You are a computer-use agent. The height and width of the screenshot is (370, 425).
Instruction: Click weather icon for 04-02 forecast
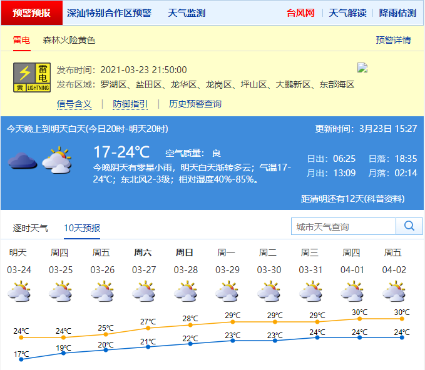[393, 291]
